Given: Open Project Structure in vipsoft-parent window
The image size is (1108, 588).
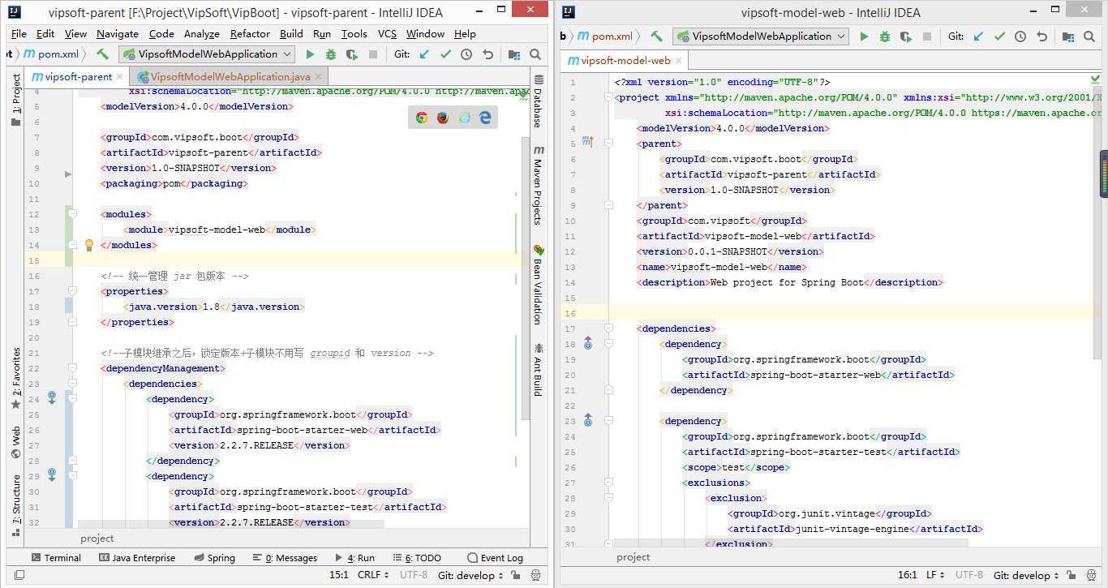Looking at the screenshot, I should 514,54.
